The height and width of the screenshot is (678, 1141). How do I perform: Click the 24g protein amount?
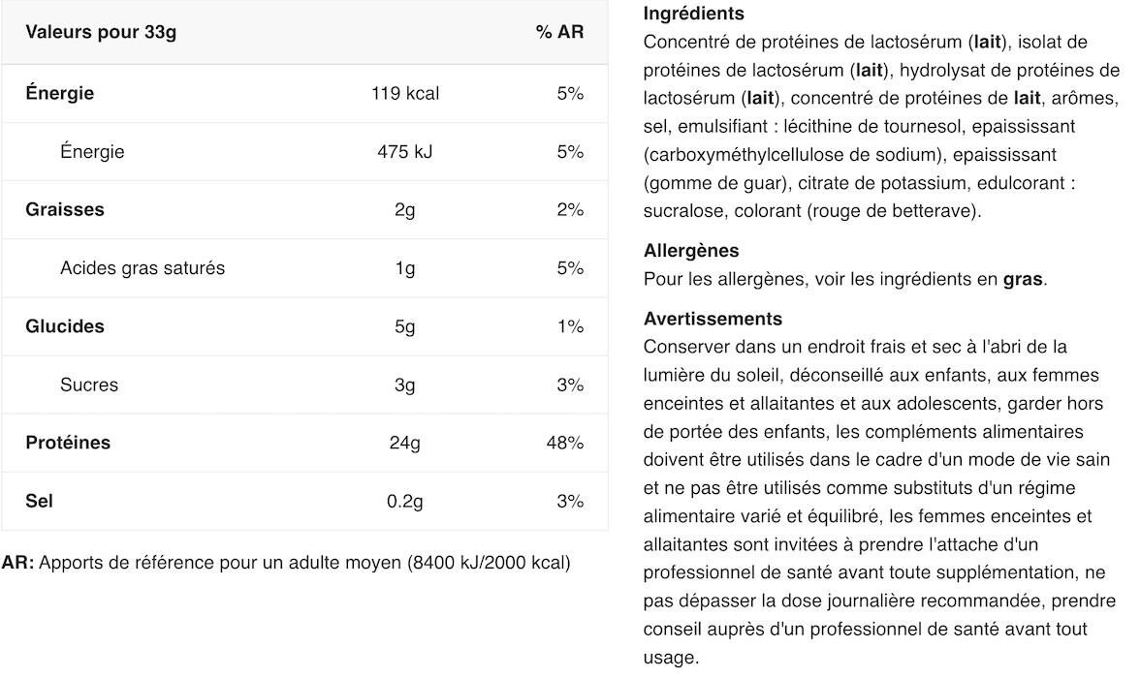tap(404, 444)
